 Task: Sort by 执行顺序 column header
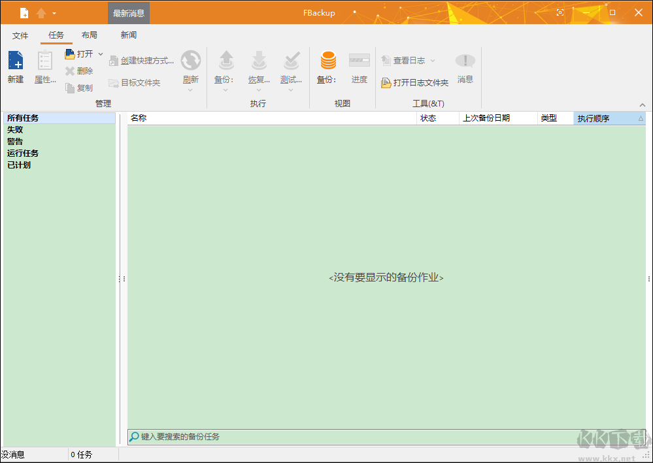click(610, 118)
